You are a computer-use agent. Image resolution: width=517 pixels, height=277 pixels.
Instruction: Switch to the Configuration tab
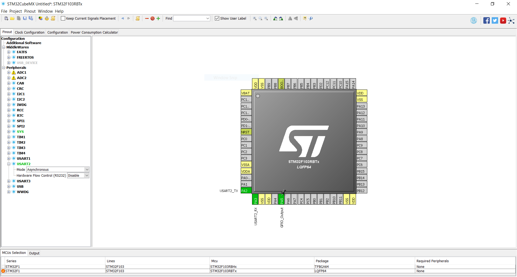(58, 32)
